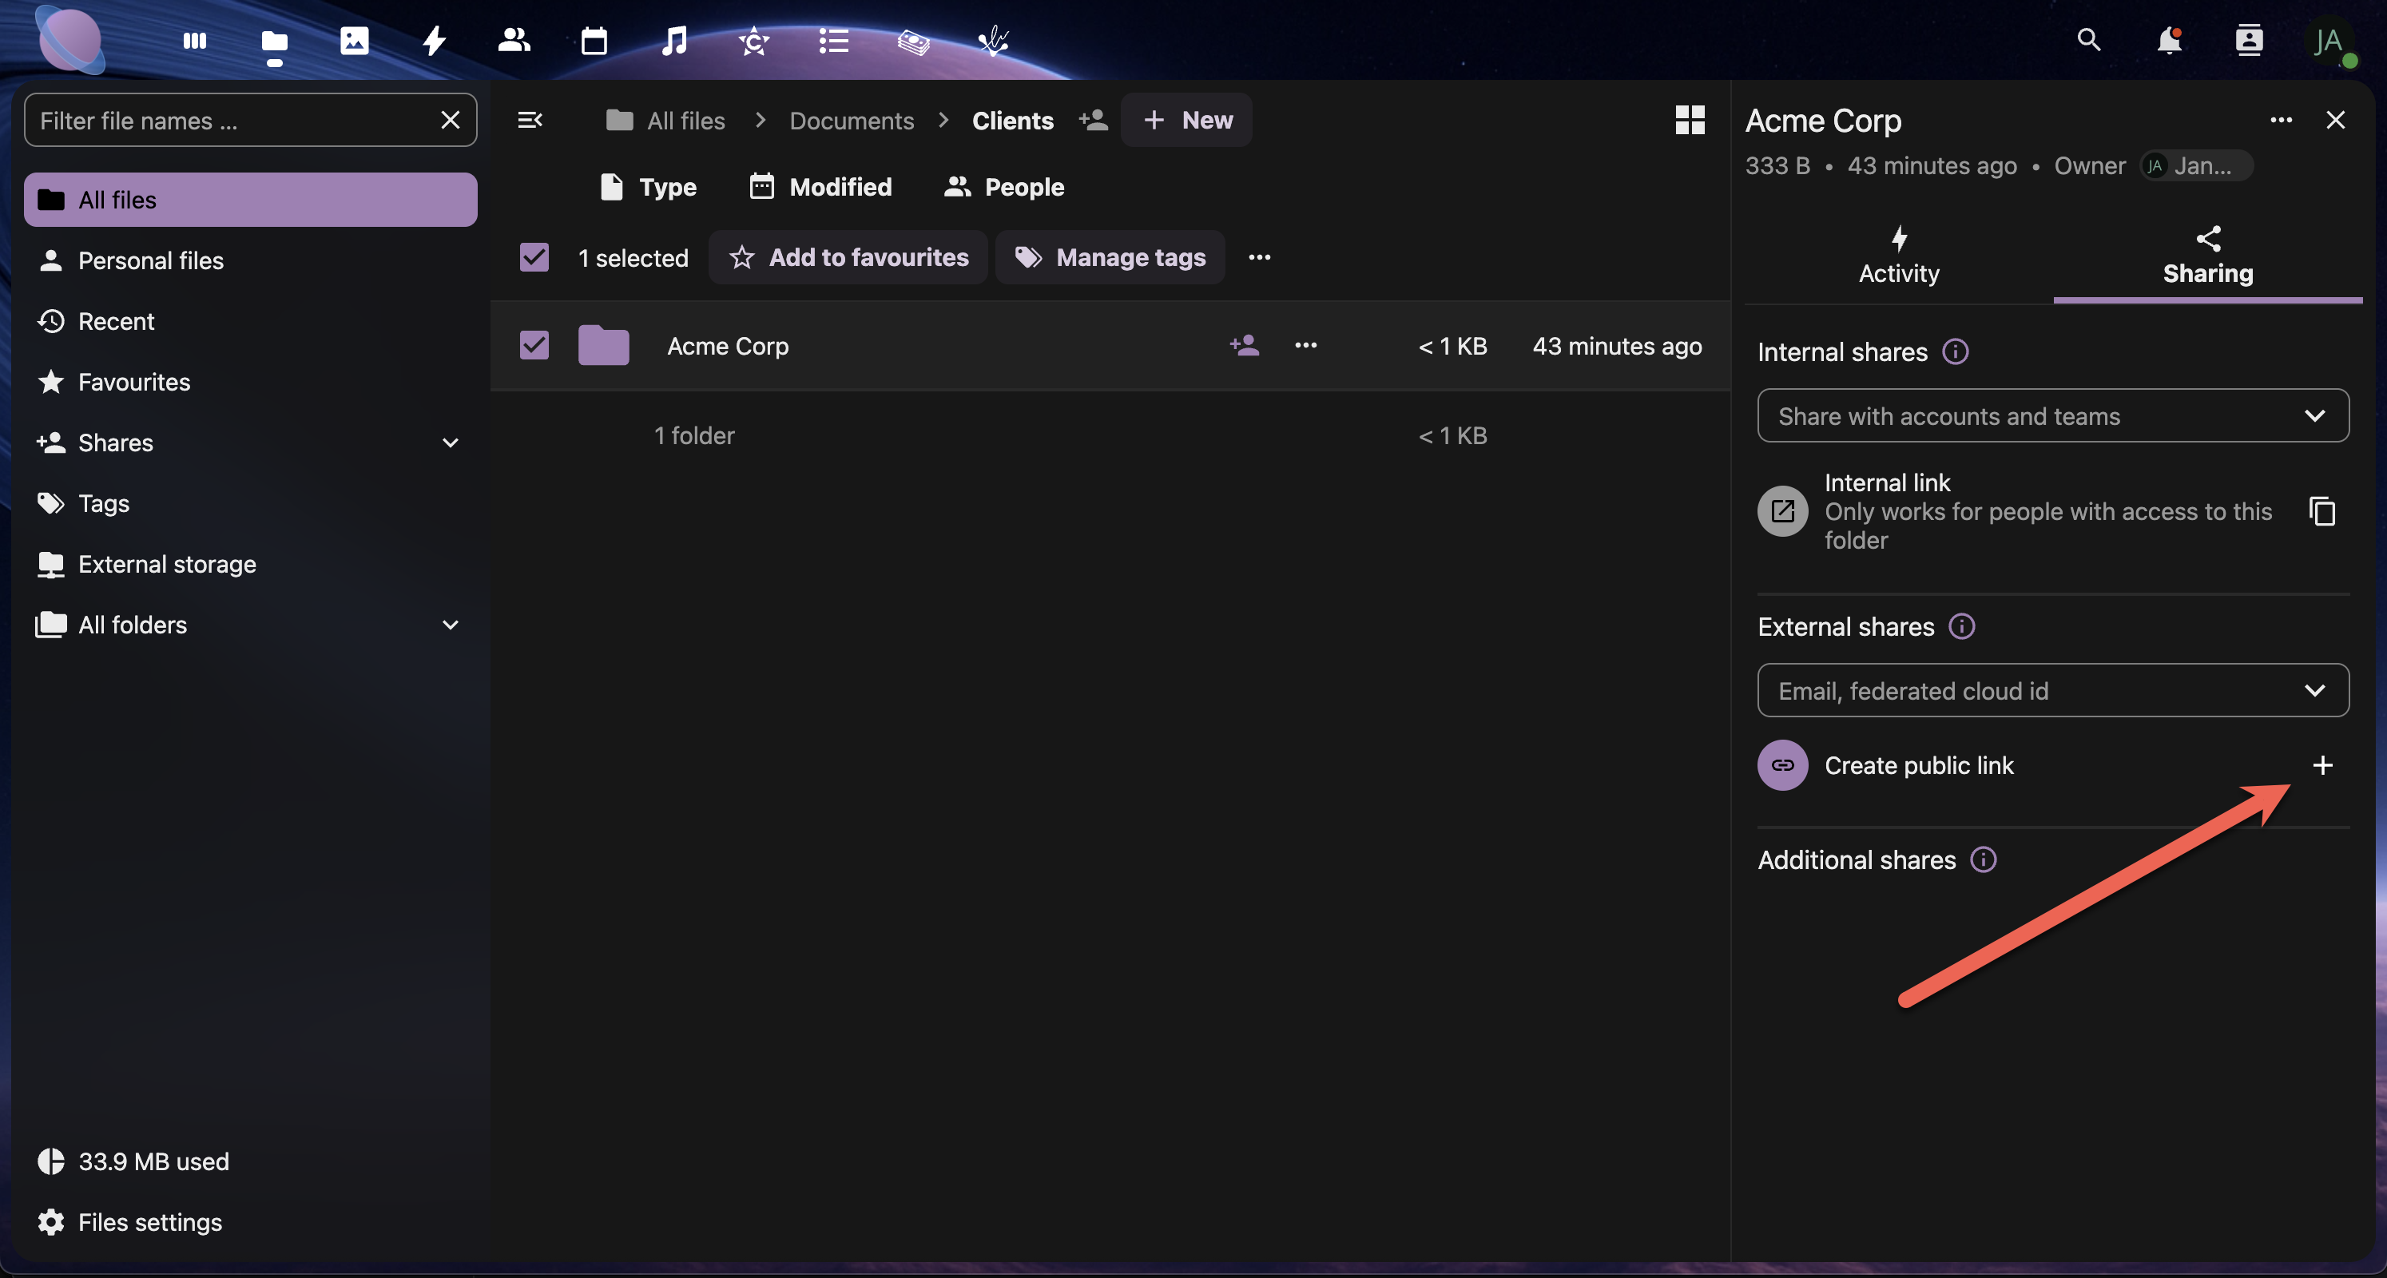Click the Add to favourites button
Viewport: 2387px width, 1278px height.
[848, 258]
